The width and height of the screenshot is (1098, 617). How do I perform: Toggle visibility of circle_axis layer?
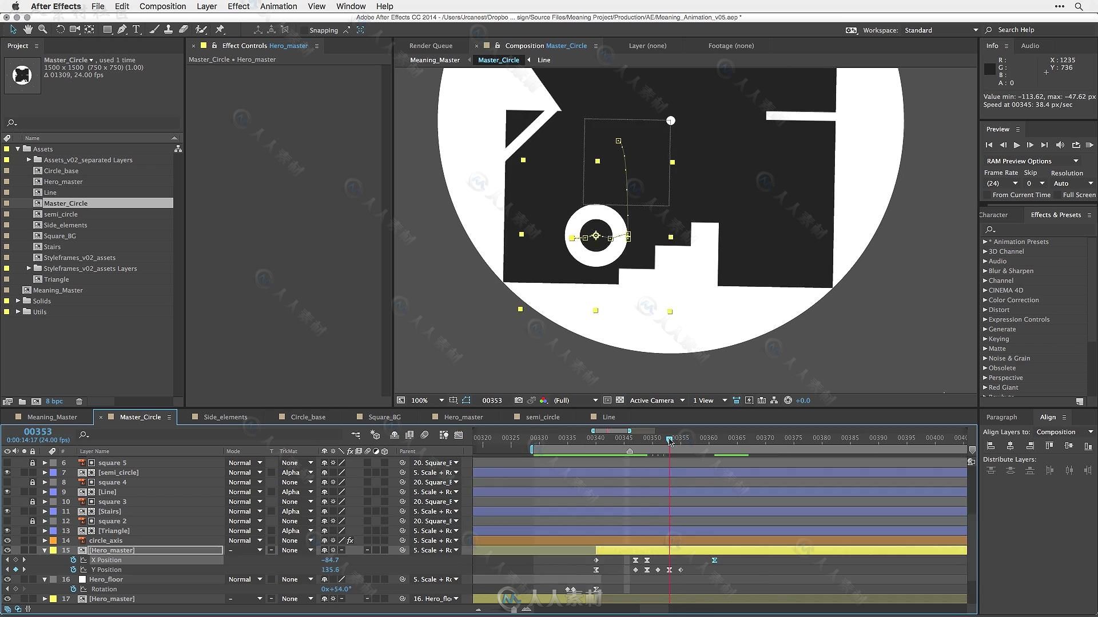pyautogui.click(x=7, y=540)
